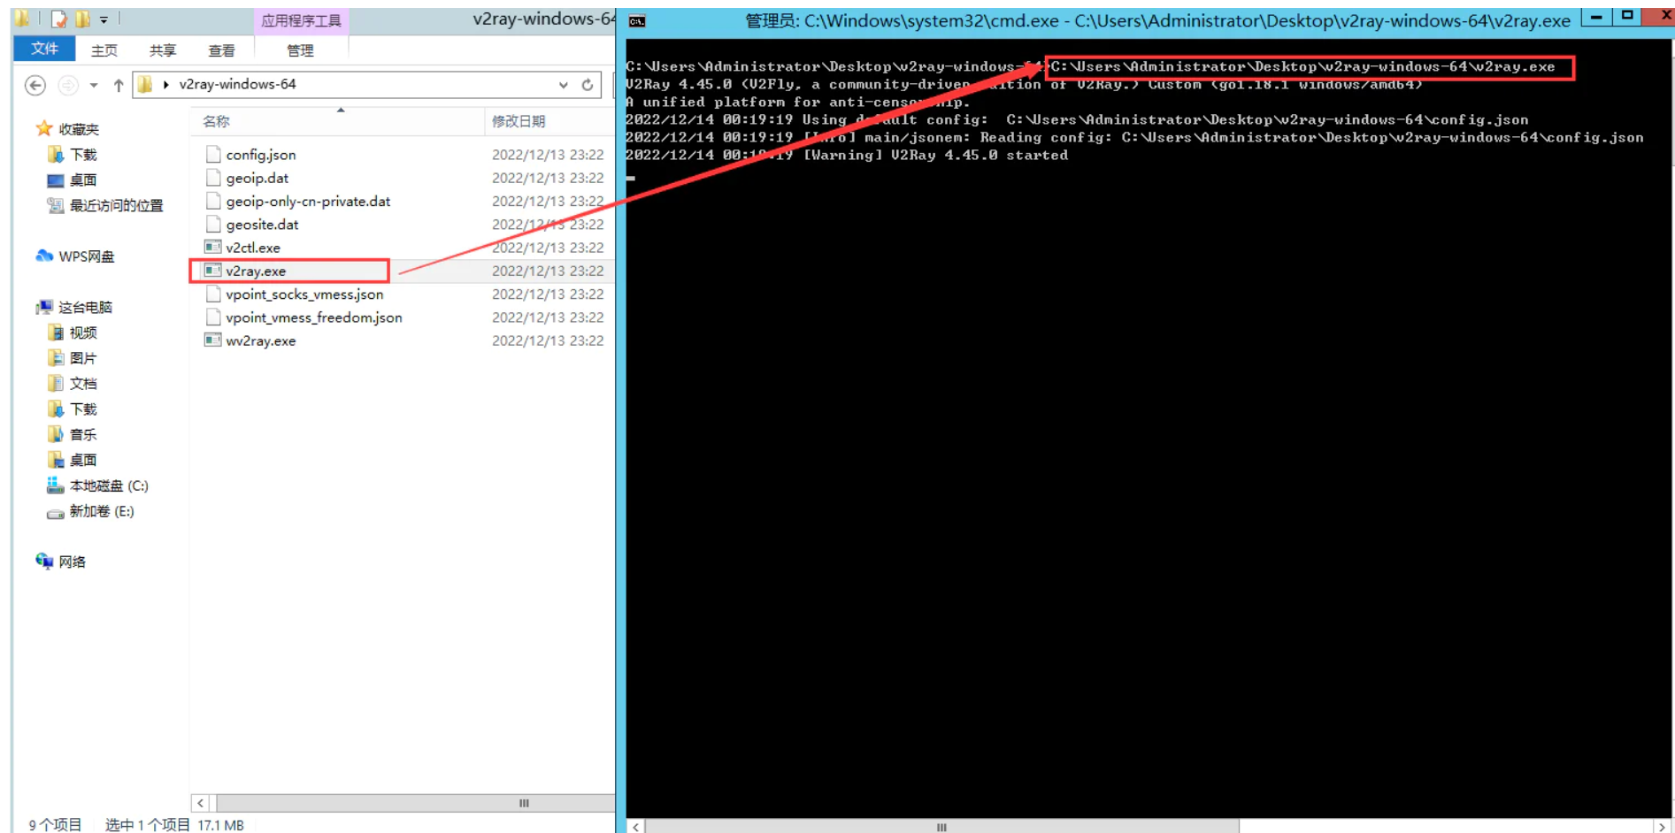1675x833 pixels.
Task: Open the 图片 library folder
Action: click(x=83, y=359)
